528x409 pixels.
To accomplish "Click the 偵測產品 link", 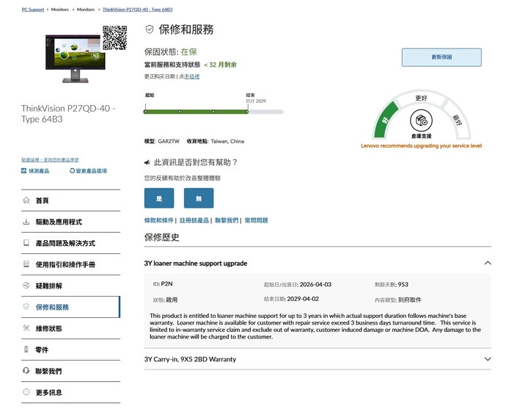I will click(x=39, y=171).
